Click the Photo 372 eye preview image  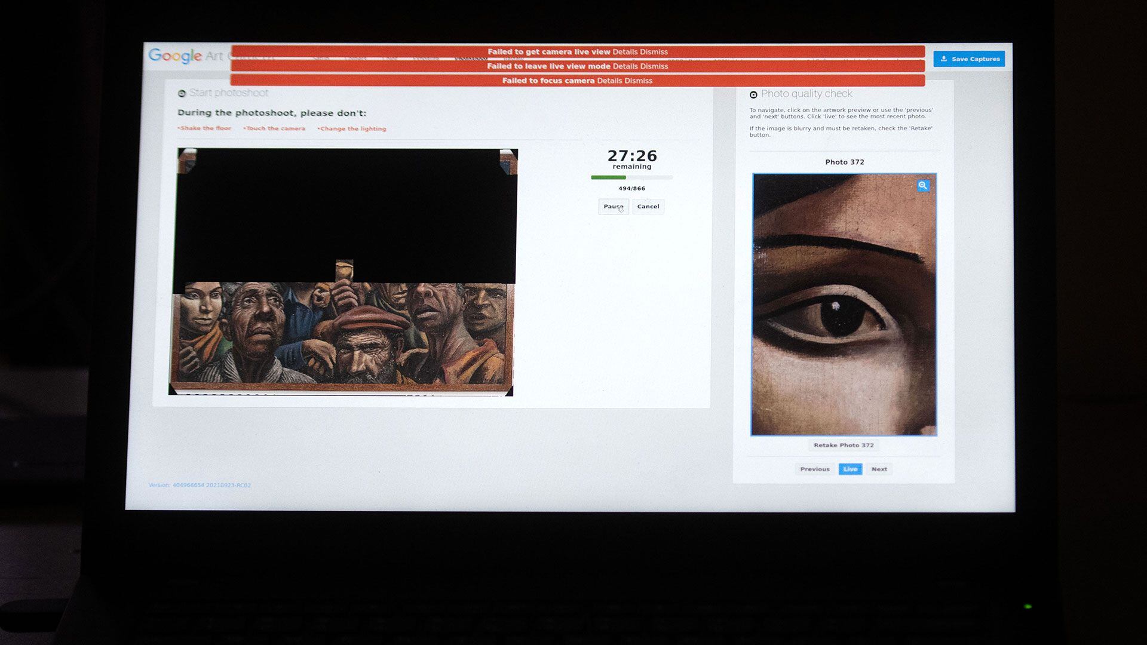pyautogui.click(x=844, y=305)
